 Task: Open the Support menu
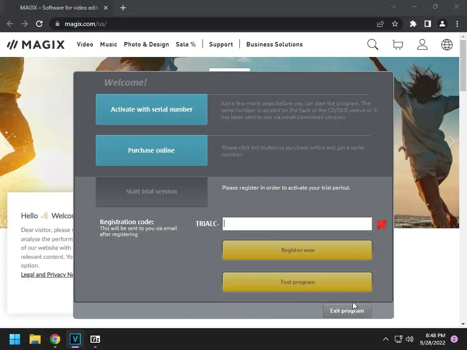click(221, 44)
